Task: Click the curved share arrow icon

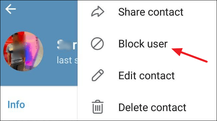Action: (x=98, y=12)
